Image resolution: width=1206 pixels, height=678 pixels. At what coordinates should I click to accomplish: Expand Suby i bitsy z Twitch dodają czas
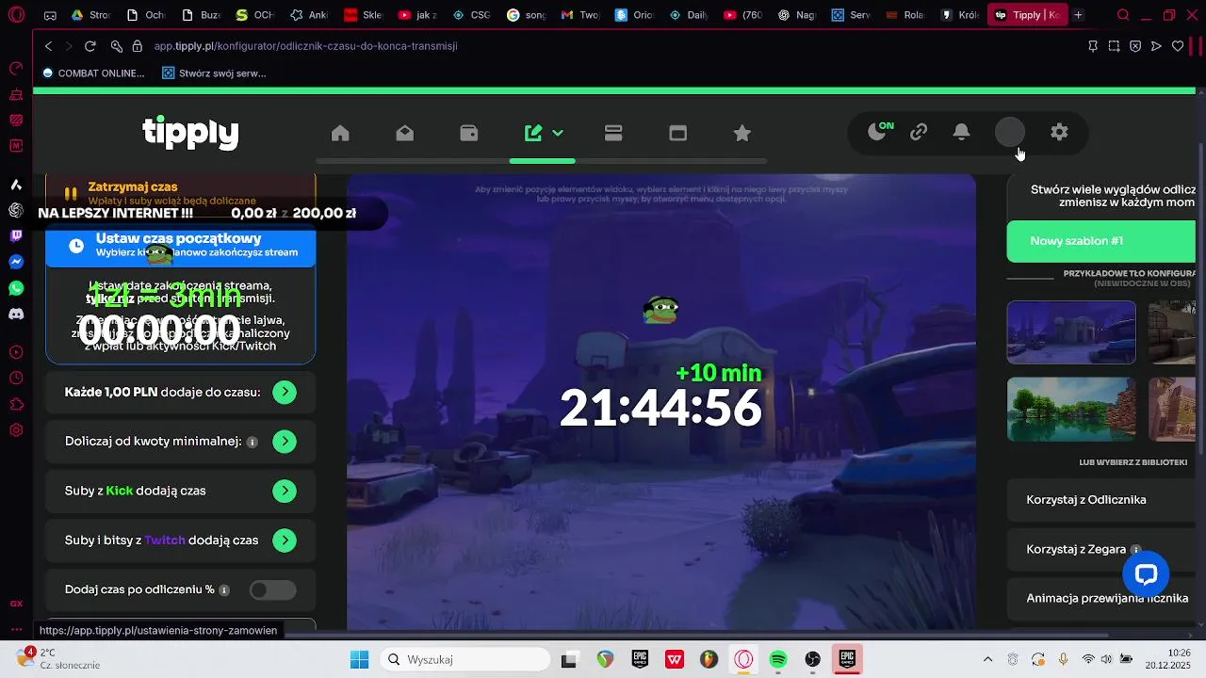pyautogui.click(x=285, y=541)
